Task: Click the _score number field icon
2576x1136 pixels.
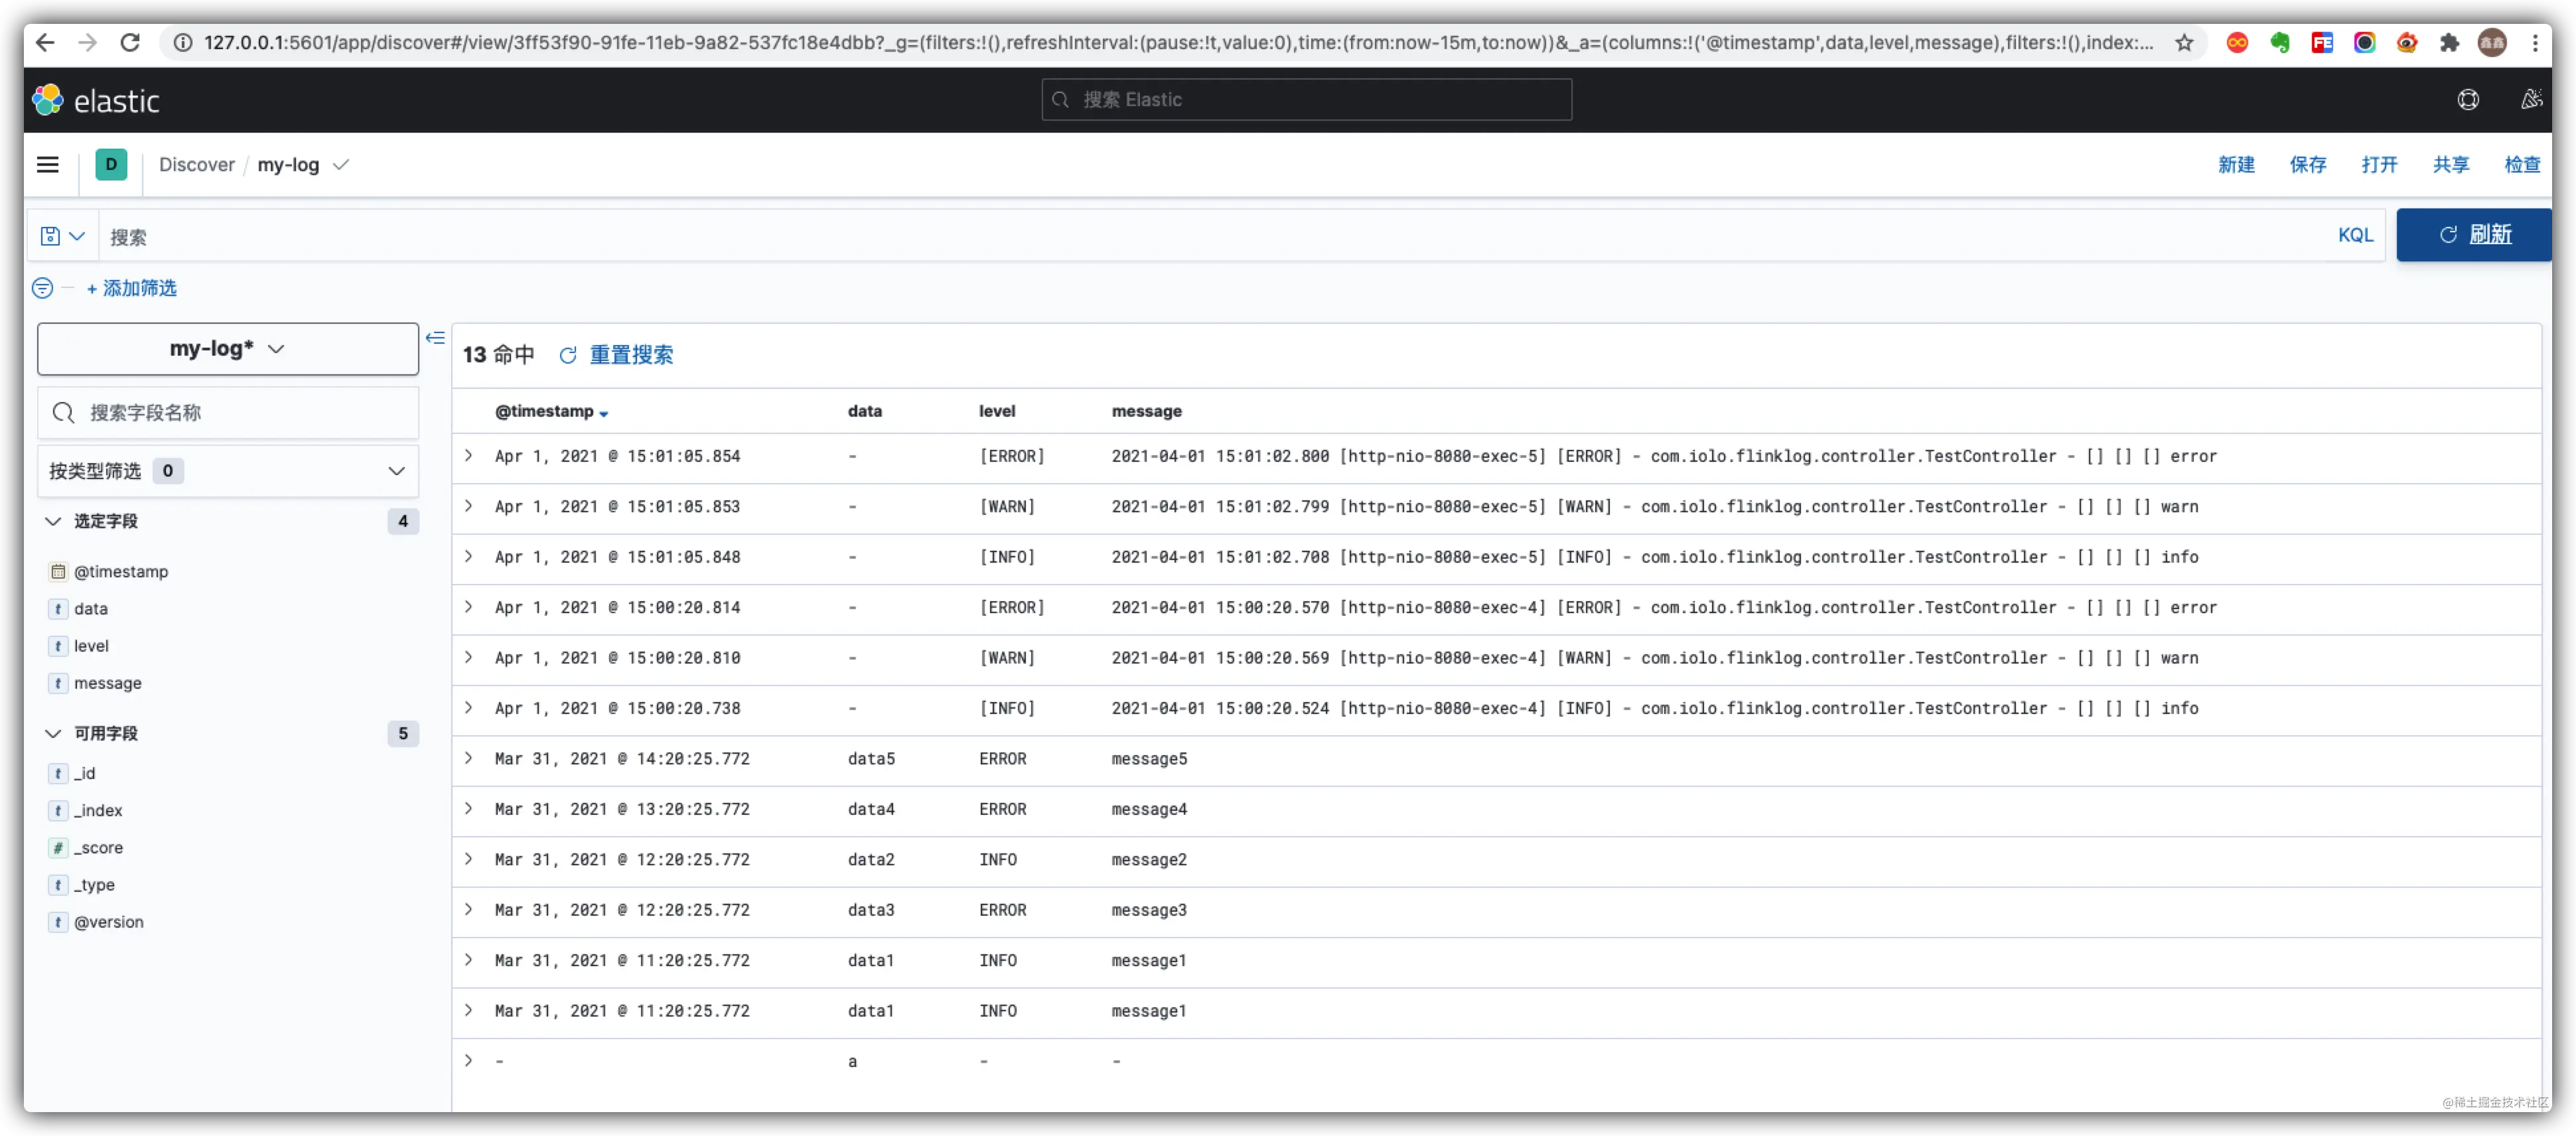Action: point(58,848)
